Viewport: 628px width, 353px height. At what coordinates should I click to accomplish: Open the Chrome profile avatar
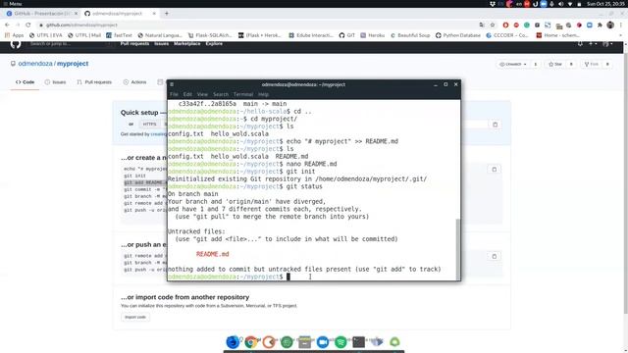(610, 25)
